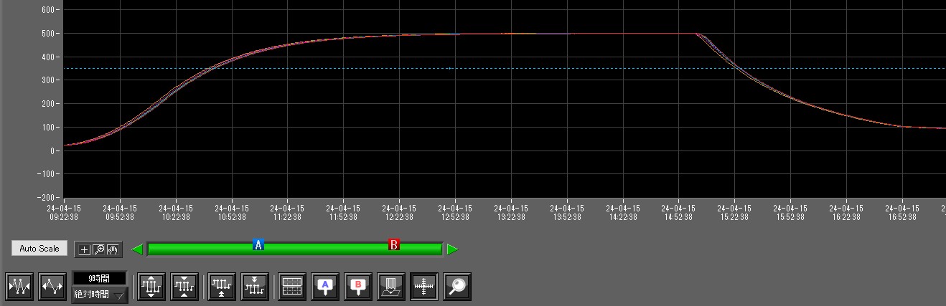The width and height of the screenshot is (946, 306).
Task: Jump to cursor B button
Action: [358, 286]
